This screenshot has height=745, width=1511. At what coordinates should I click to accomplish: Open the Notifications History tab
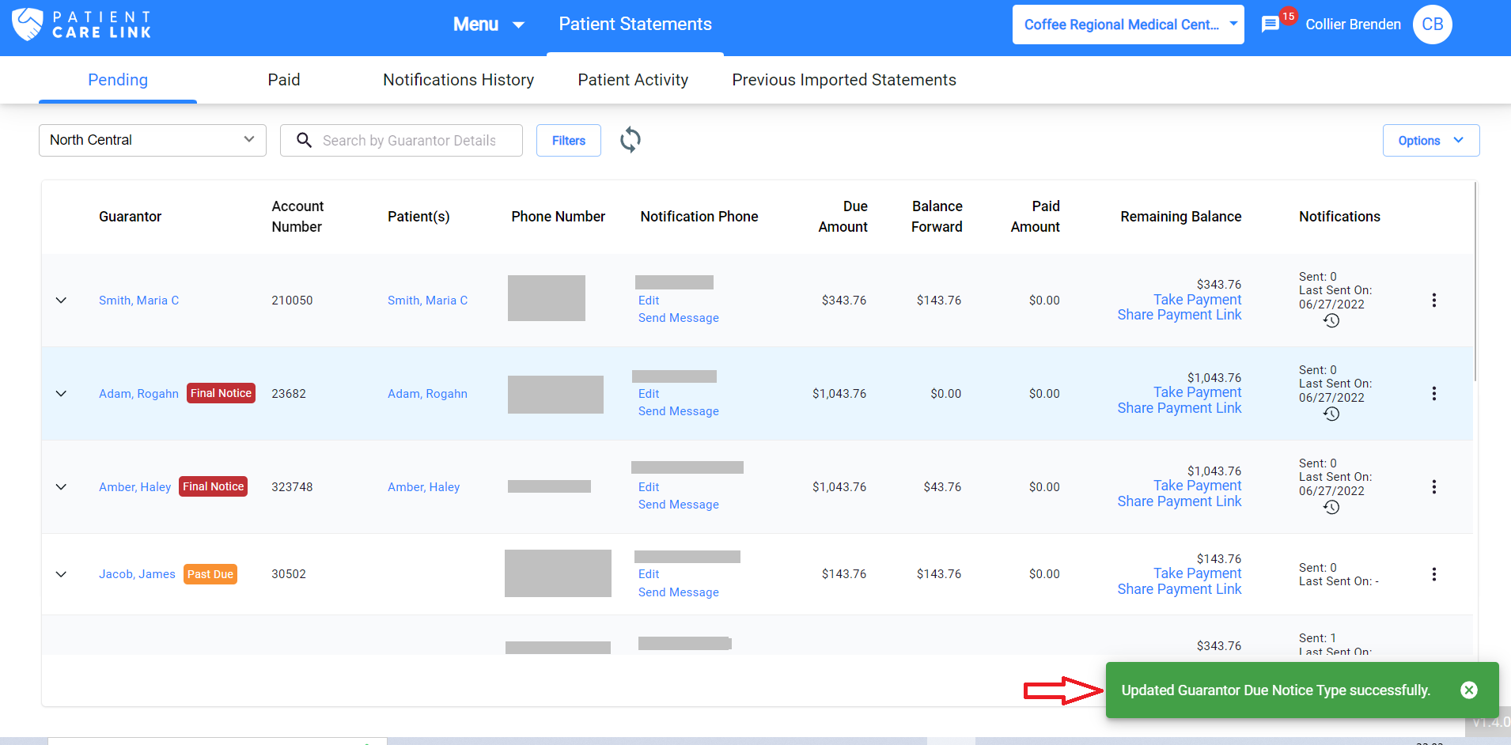click(x=459, y=80)
